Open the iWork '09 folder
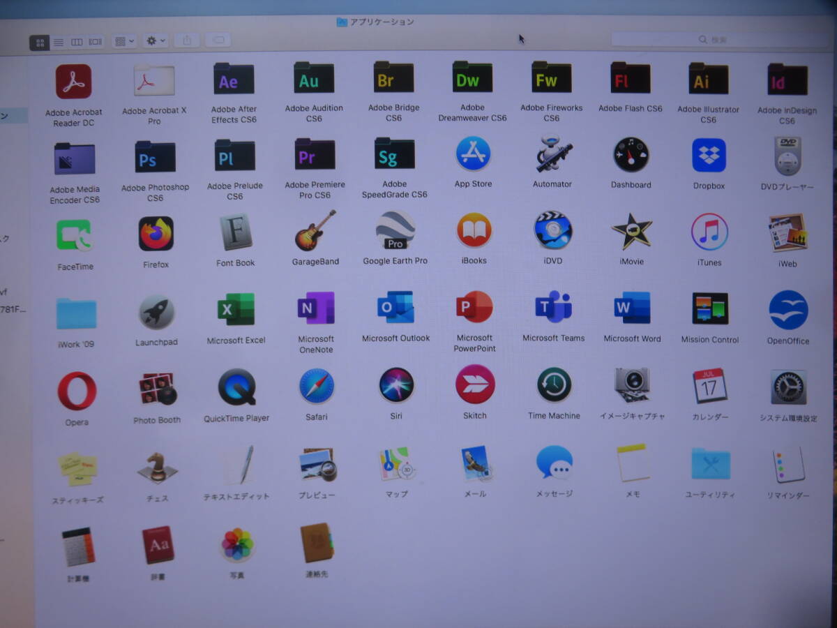Image resolution: width=837 pixels, height=628 pixels. coord(76,315)
